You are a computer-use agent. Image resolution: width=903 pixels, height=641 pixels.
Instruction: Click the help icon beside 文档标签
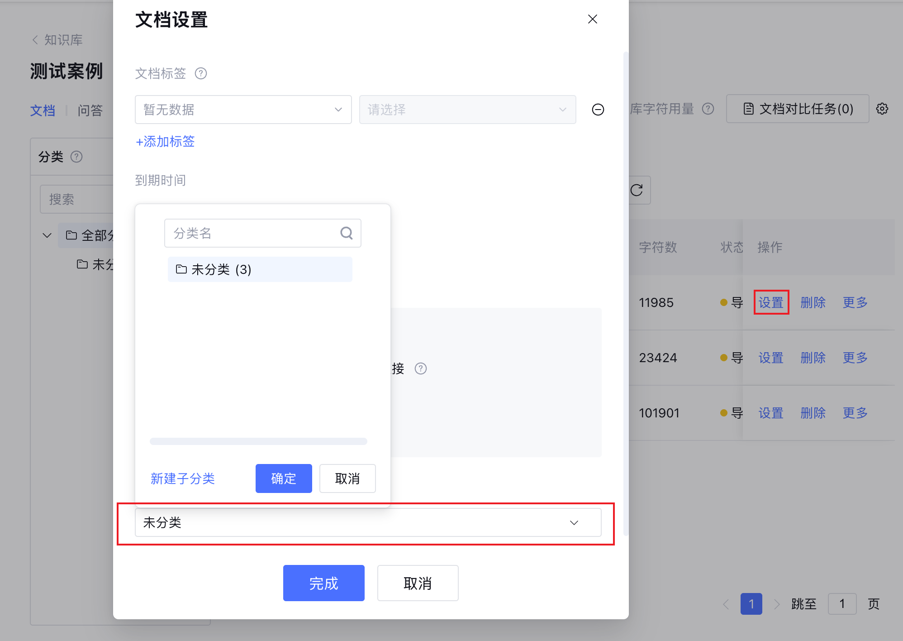tap(200, 73)
